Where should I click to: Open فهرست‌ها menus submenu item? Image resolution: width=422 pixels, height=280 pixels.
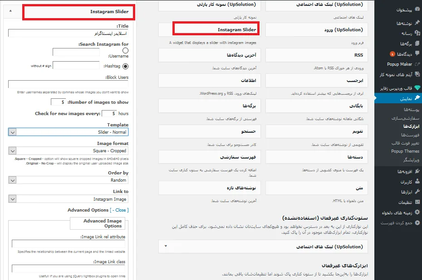point(410,135)
